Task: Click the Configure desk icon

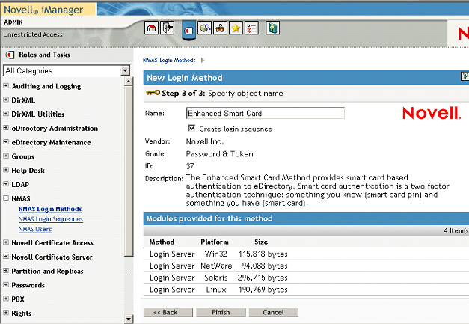Action: [x=220, y=28]
